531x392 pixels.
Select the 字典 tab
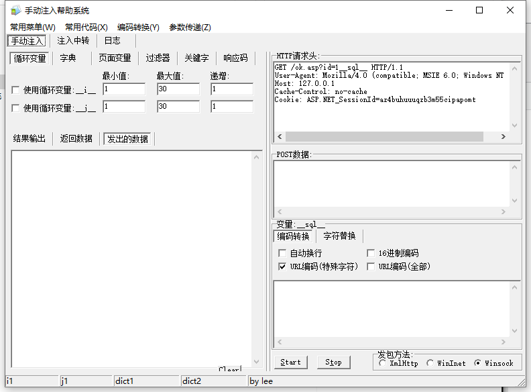point(68,58)
